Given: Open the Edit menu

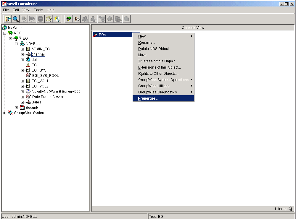Looking at the screenshot, I should point(16,10).
